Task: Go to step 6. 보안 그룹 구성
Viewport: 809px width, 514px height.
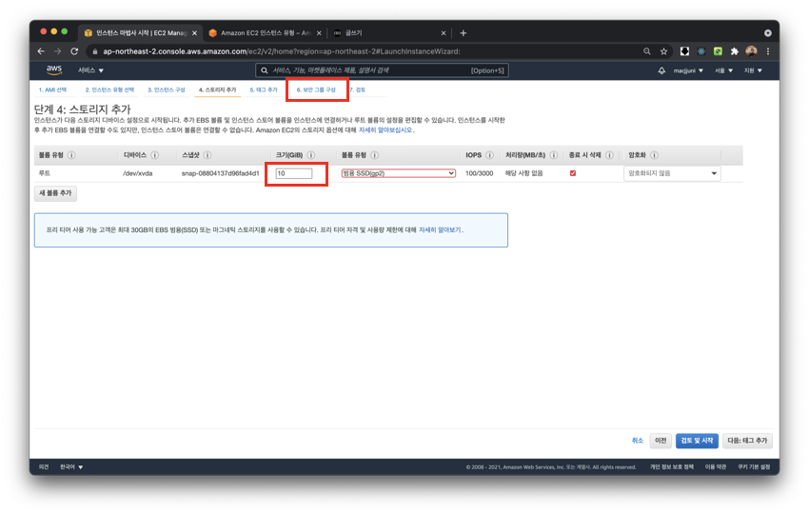Action: [x=316, y=89]
